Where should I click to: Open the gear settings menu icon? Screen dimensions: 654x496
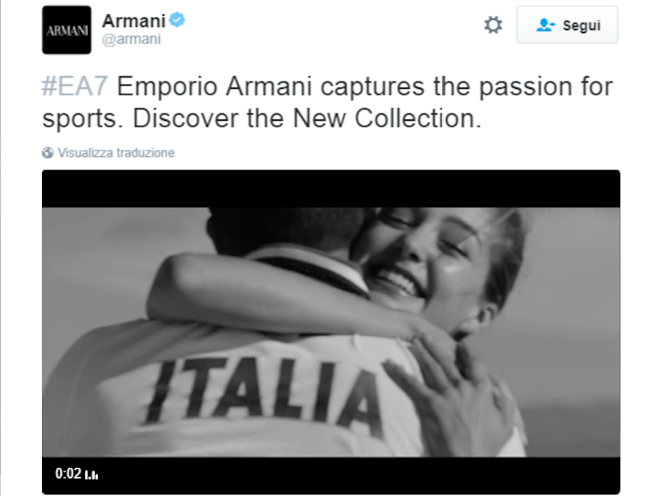(x=493, y=25)
